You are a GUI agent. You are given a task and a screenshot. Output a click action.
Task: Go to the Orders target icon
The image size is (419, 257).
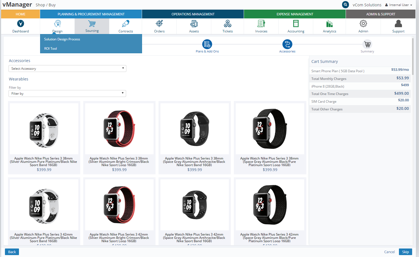pyautogui.click(x=159, y=24)
